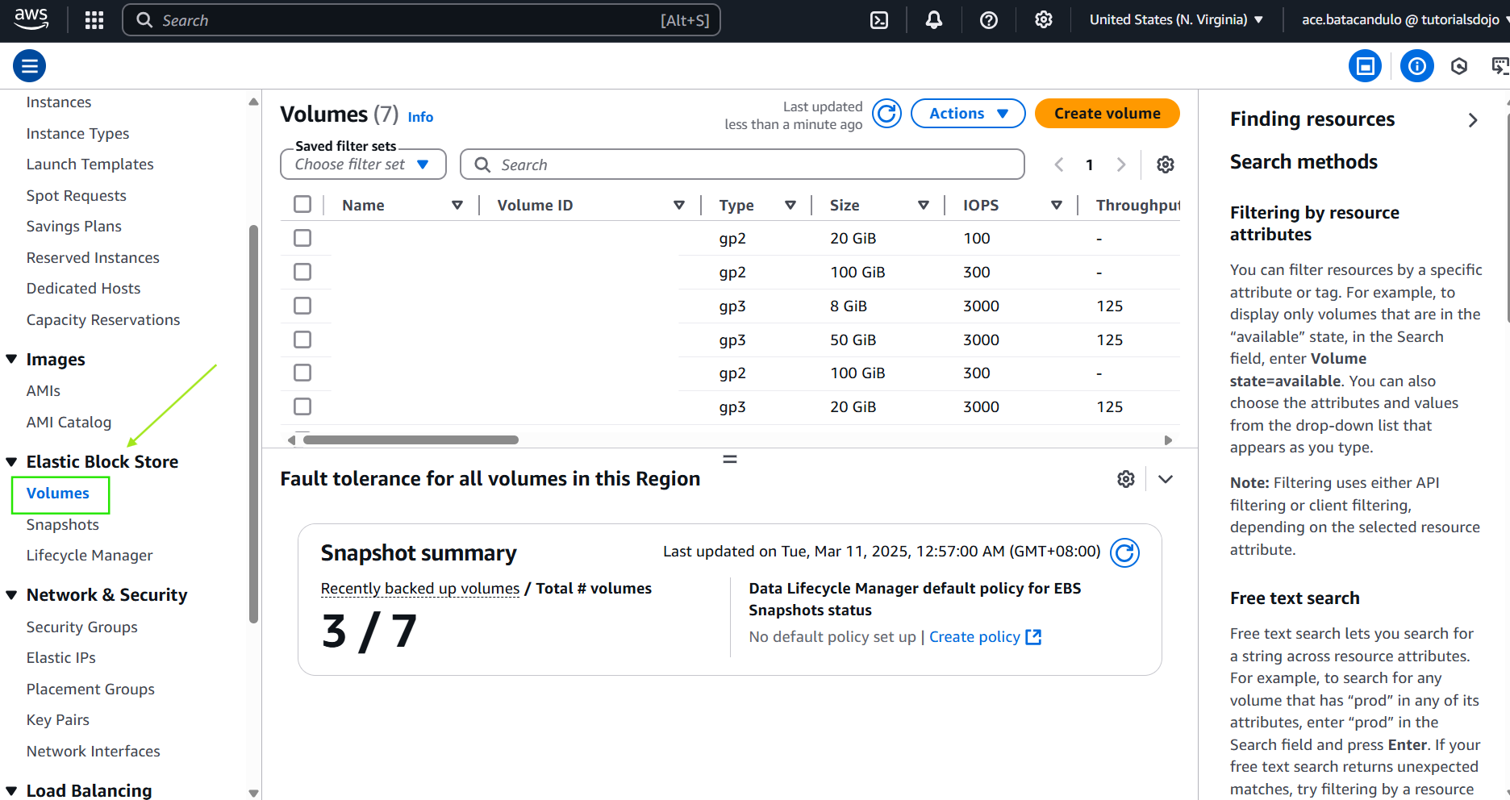Sort by the Name column arrow
Screen dimensions: 1510x800
coord(457,206)
